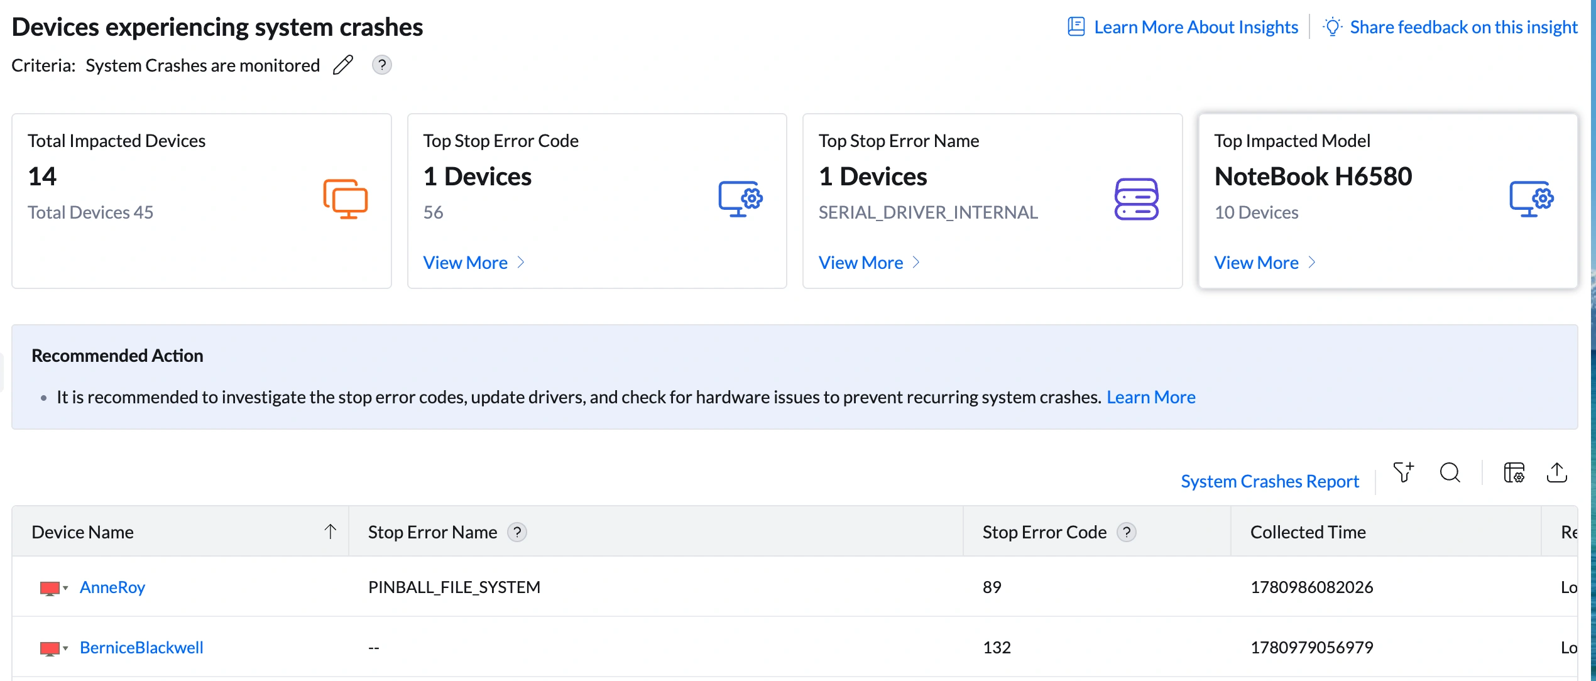Image resolution: width=1596 pixels, height=681 pixels.
Task: Edit the System Crashes criteria pencil icon
Action: 343,65
